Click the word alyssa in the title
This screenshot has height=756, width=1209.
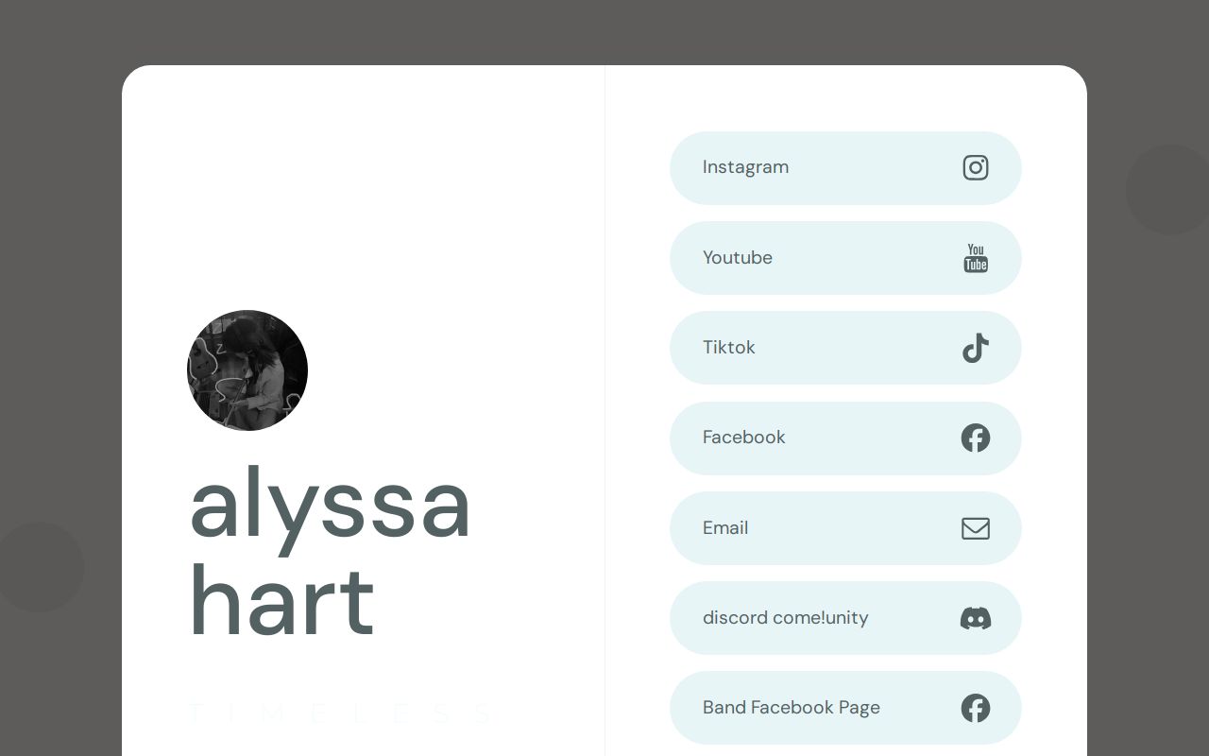[x=329, y=506]
